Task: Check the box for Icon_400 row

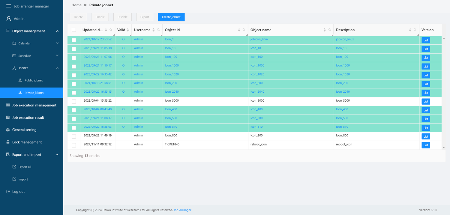Action: pyautogui.click(x=74, y=110)
